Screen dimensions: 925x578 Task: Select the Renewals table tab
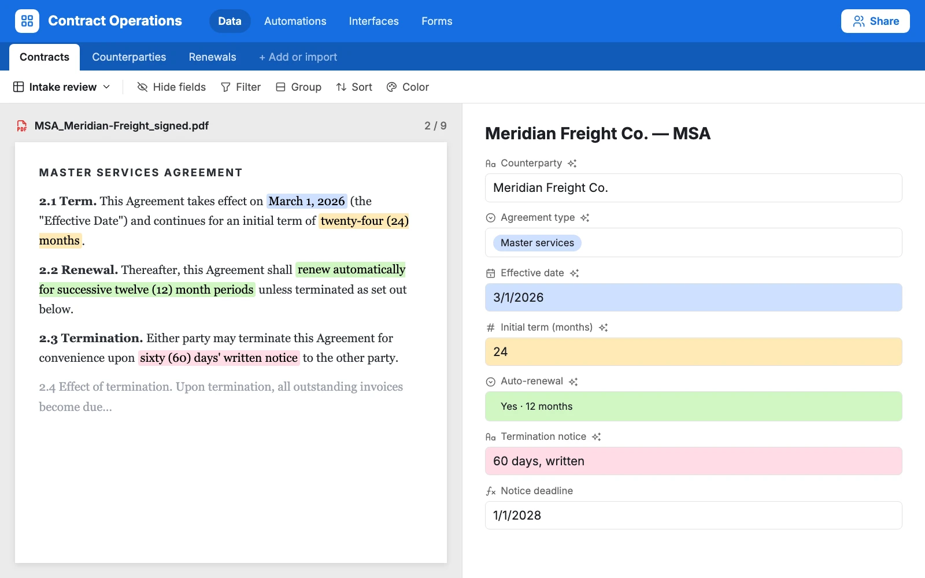click(213, 57)
